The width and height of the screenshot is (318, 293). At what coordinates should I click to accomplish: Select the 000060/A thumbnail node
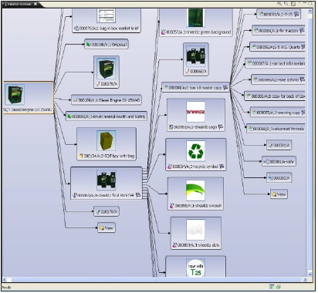click(196, 59)
